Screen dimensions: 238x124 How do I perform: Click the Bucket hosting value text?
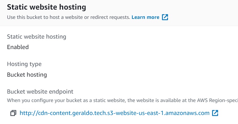(x=27, y=75)
